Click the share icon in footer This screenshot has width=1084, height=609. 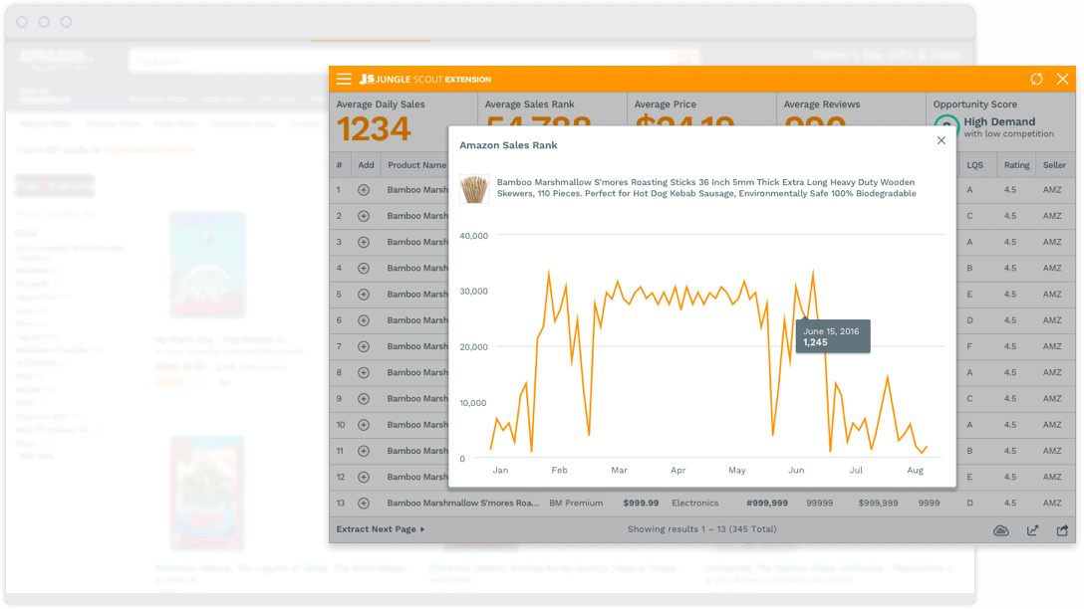[x=1062, y=530]
